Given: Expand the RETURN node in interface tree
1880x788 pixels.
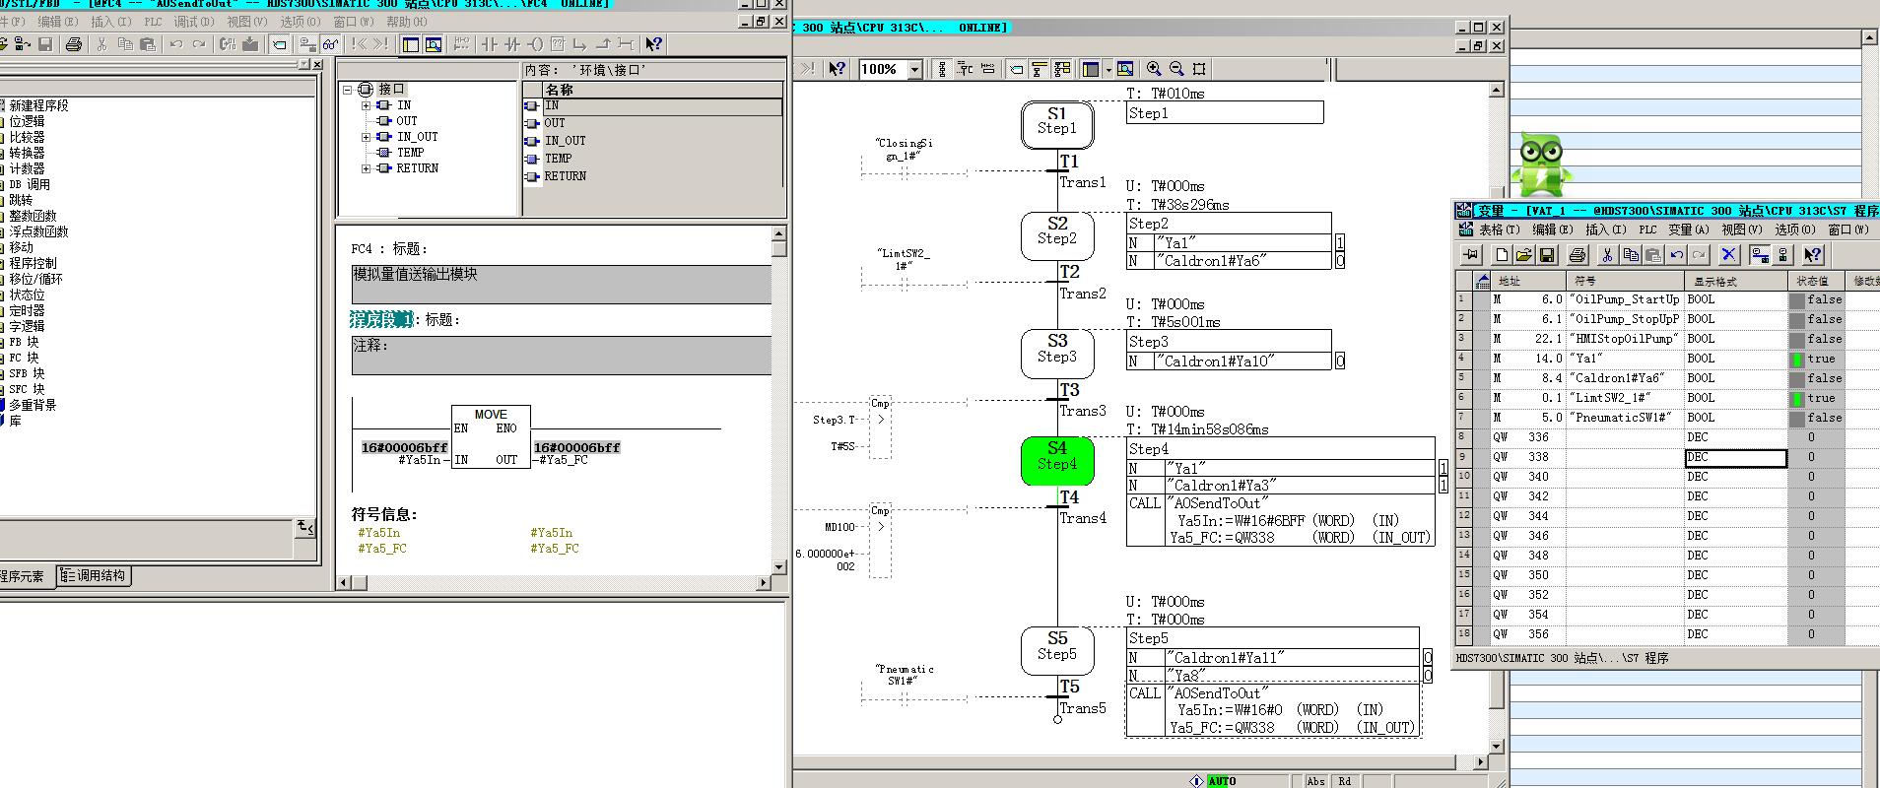Looking at the screenshot, I should coord(367,168).
